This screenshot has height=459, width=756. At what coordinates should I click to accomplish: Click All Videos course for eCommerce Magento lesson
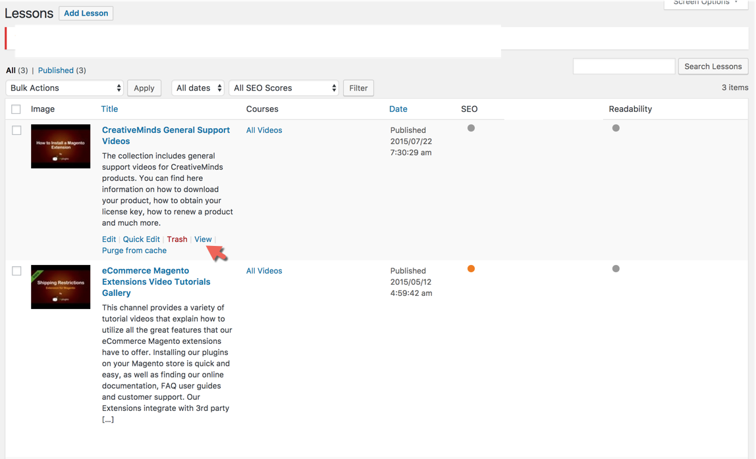click(264, 271)
